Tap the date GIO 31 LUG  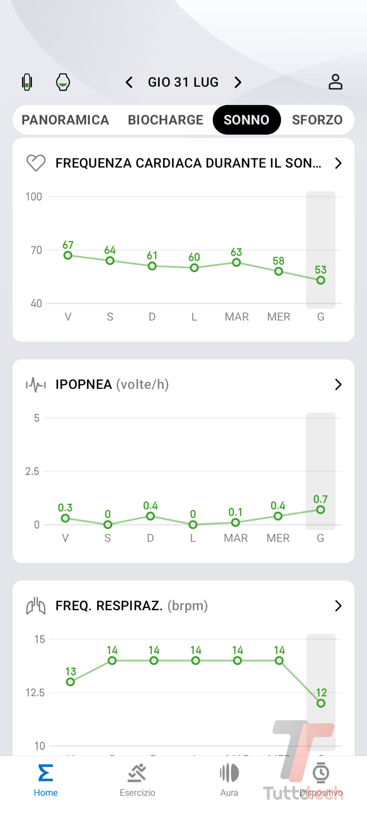click(183, 82)
